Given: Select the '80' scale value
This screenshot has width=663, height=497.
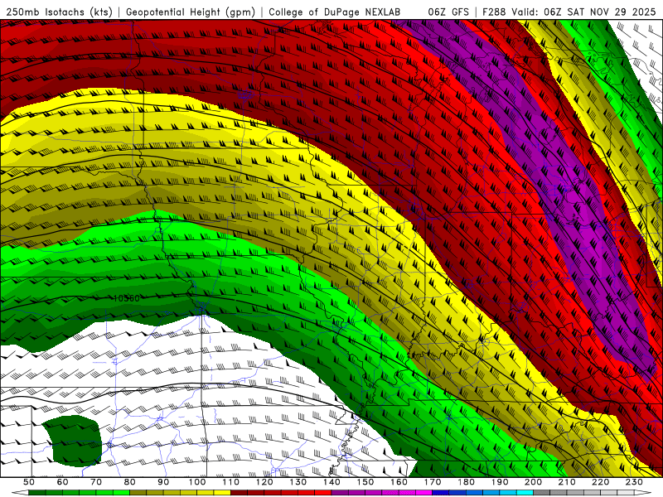Looking at the screenshot, I should coord(129,482).
